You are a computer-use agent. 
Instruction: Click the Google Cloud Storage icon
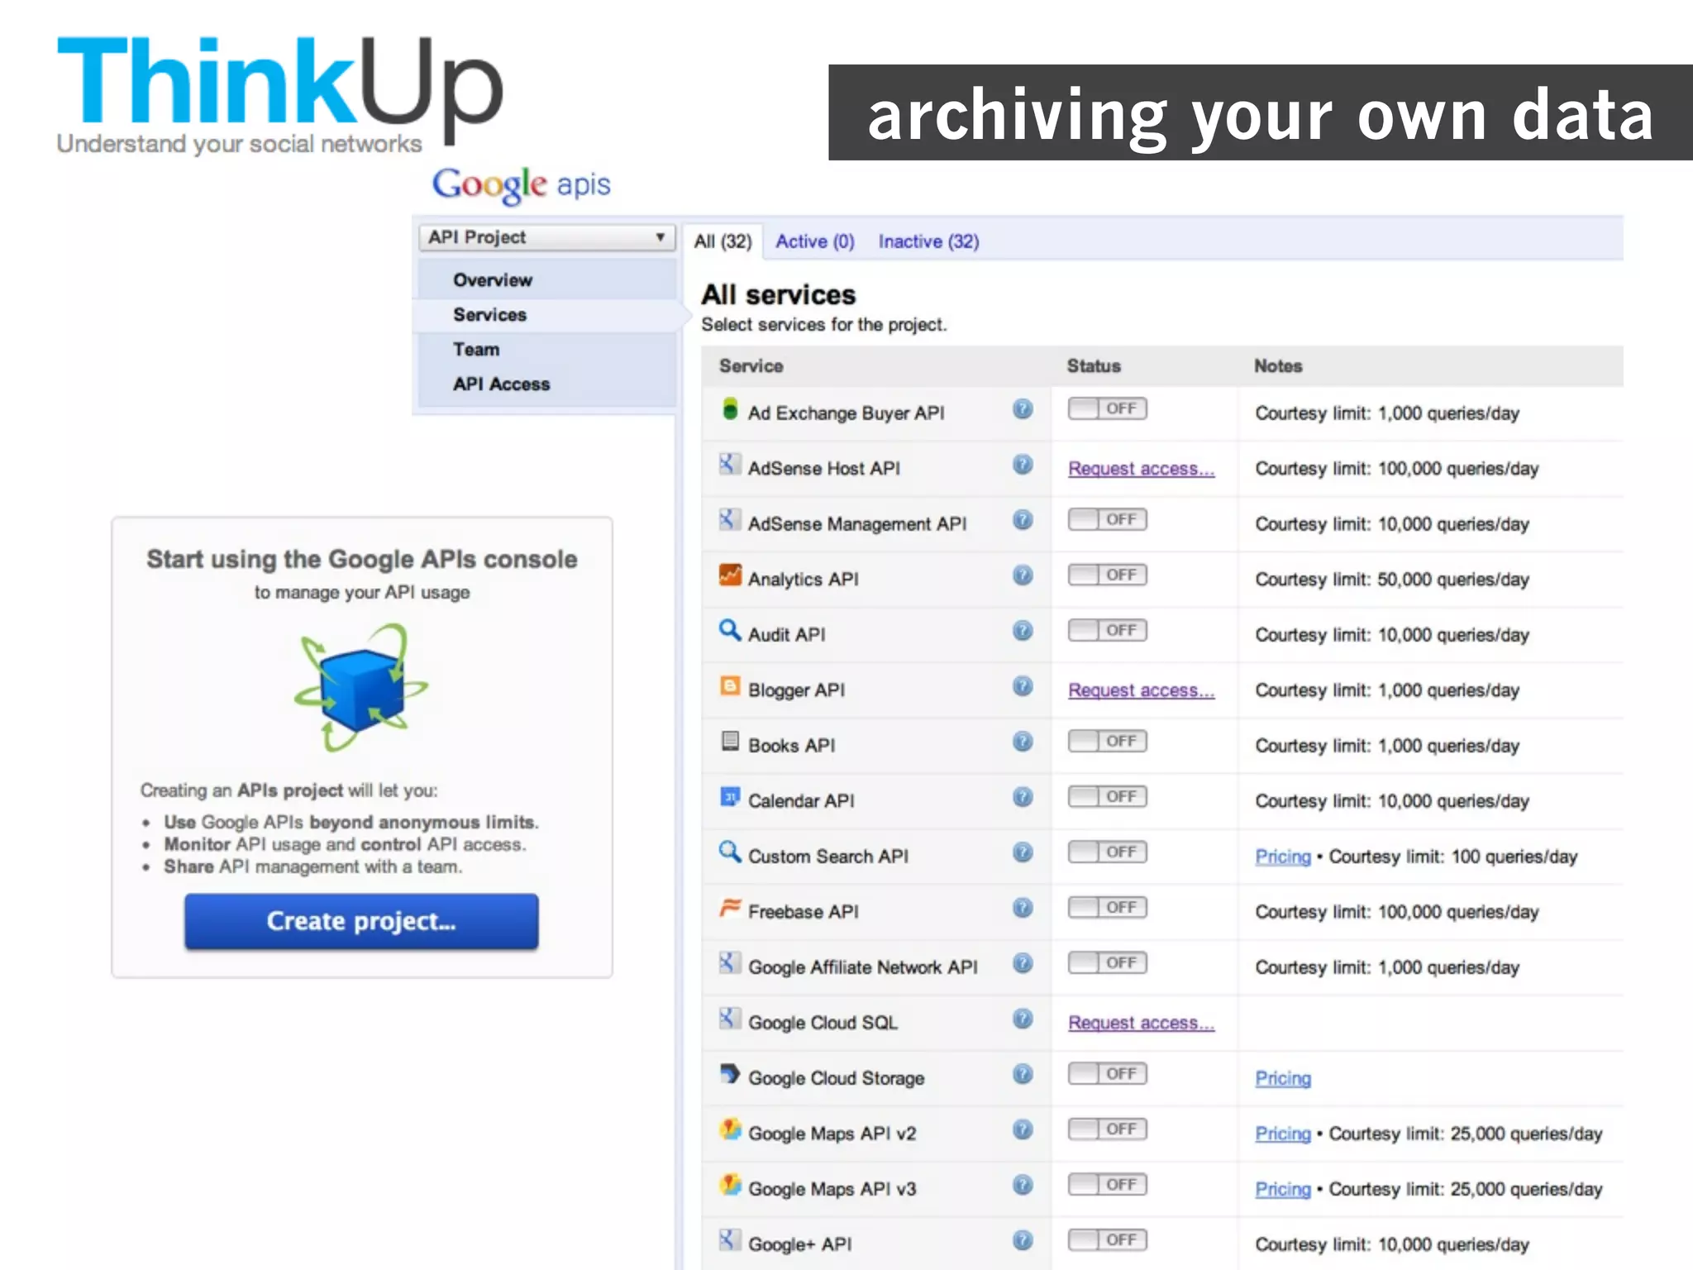tap(729, 1074)
